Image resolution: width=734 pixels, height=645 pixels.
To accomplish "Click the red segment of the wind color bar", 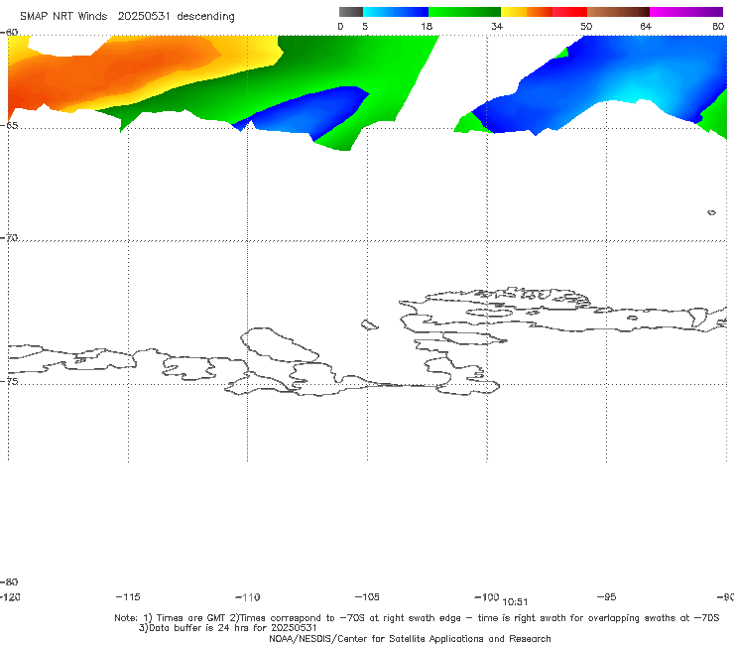I will 569,12.
